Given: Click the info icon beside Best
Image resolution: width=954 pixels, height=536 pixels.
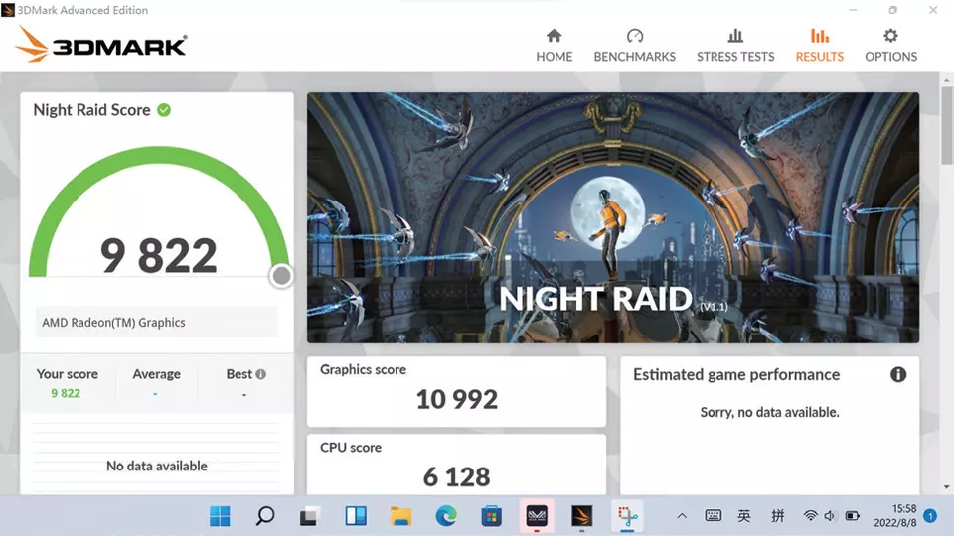Looking at the screenshot, I should (x=260, y=374).
